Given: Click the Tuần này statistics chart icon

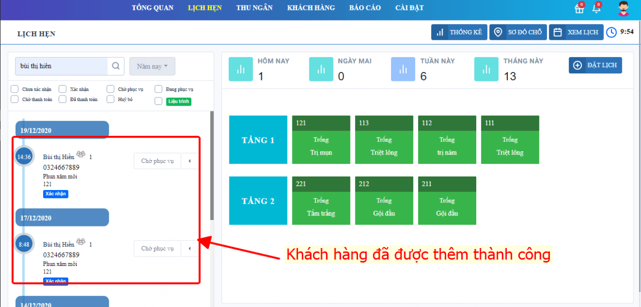Looking at the screenshot, I should 403,69.
